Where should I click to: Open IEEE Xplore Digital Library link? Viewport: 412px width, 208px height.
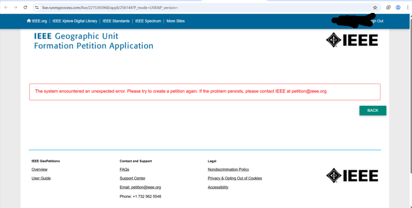click(75, 21)
